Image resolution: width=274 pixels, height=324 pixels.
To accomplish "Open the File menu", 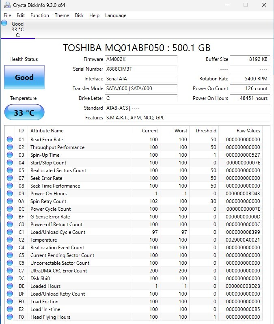I will [x=7, y=15].
